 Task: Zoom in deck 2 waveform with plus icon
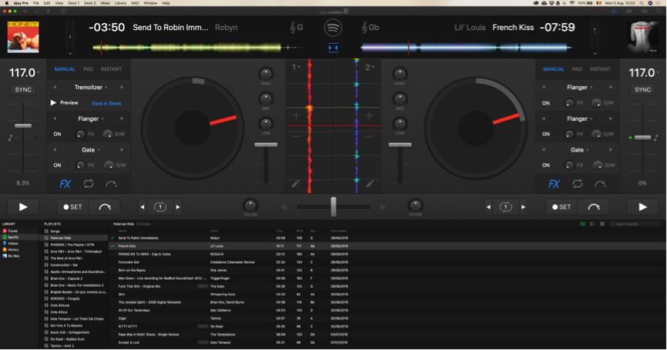pyautogui.click(x=369, y=115)
